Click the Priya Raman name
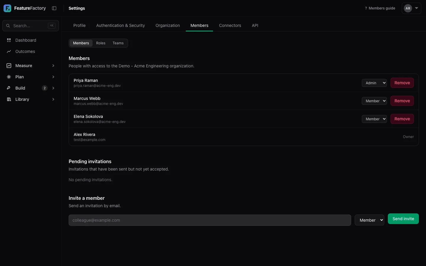Image resolution: width=426 pixels, height=266 pixels. [x=86, y=80]
